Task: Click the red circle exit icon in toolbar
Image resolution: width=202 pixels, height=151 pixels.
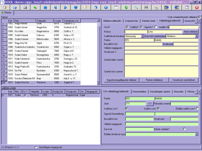Action: 197,8
